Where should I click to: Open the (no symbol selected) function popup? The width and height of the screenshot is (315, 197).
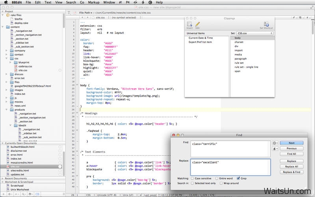coord(126,17)
